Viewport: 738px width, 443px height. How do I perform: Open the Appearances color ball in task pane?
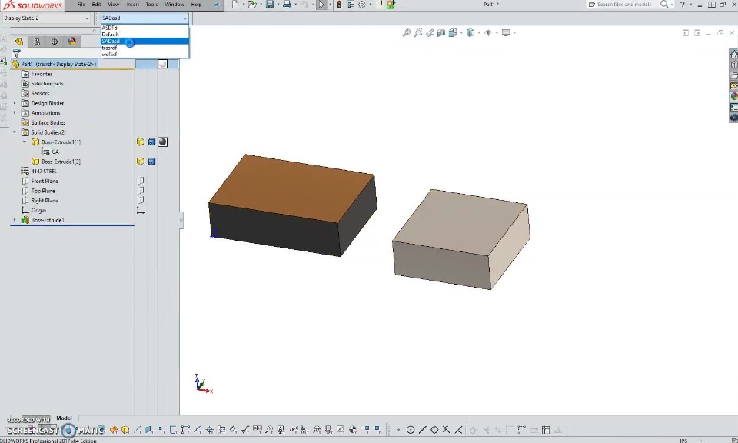[x=733, y=96]
